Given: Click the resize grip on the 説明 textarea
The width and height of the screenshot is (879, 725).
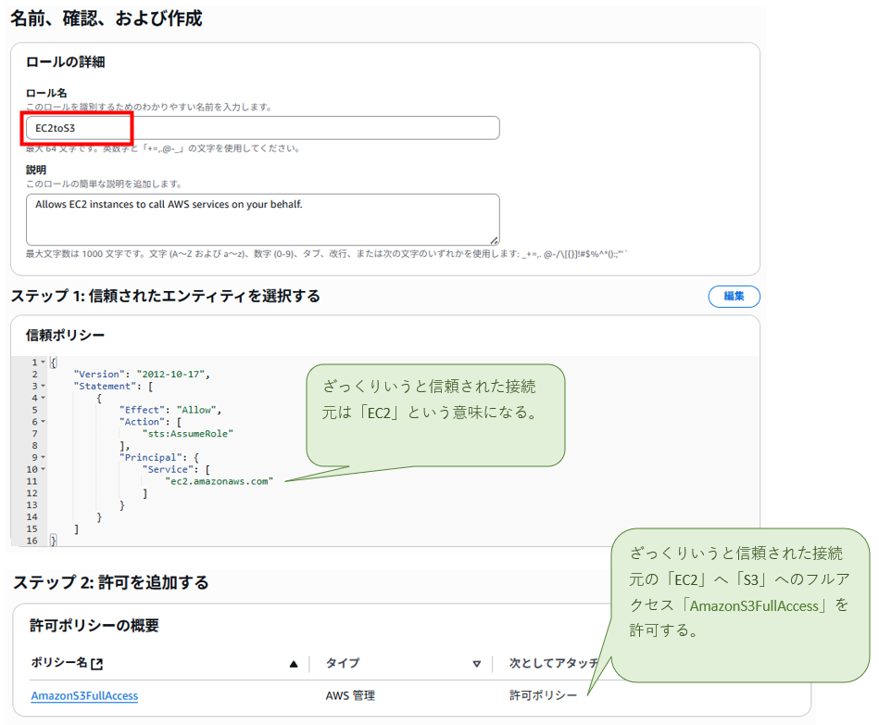Looking at the screenshot, I should click(x=494, y=240).
